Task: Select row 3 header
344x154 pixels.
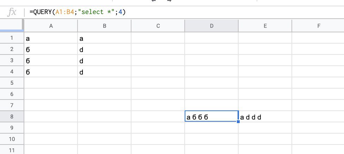Action: tap(12, 60)
